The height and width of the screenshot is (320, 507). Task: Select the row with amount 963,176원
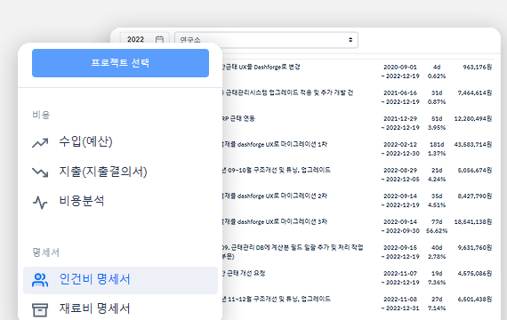tap(358, 71)
